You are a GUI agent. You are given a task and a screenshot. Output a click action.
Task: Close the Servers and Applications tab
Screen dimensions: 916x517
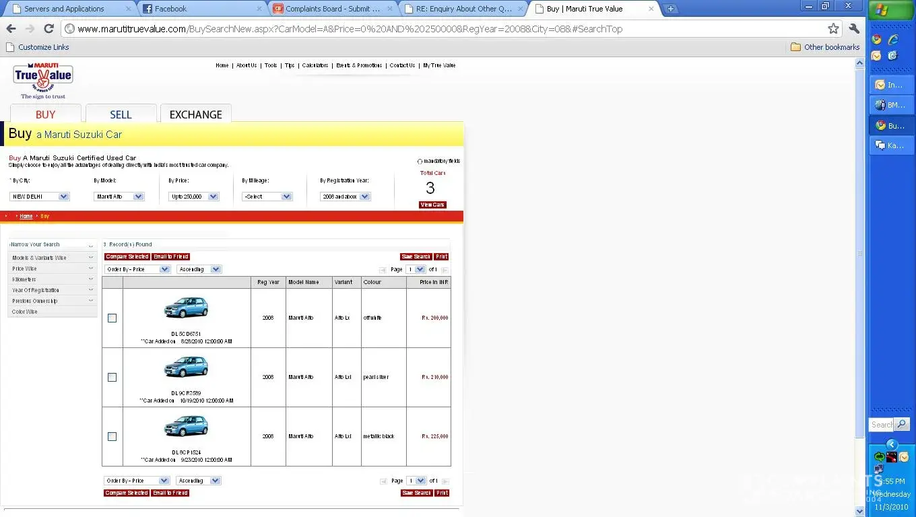tap(128, 9)
